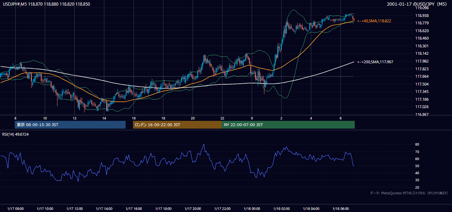Click hour label 10 under price chart
The height and width of the screenshot is (212, 452).
[45, 118]
